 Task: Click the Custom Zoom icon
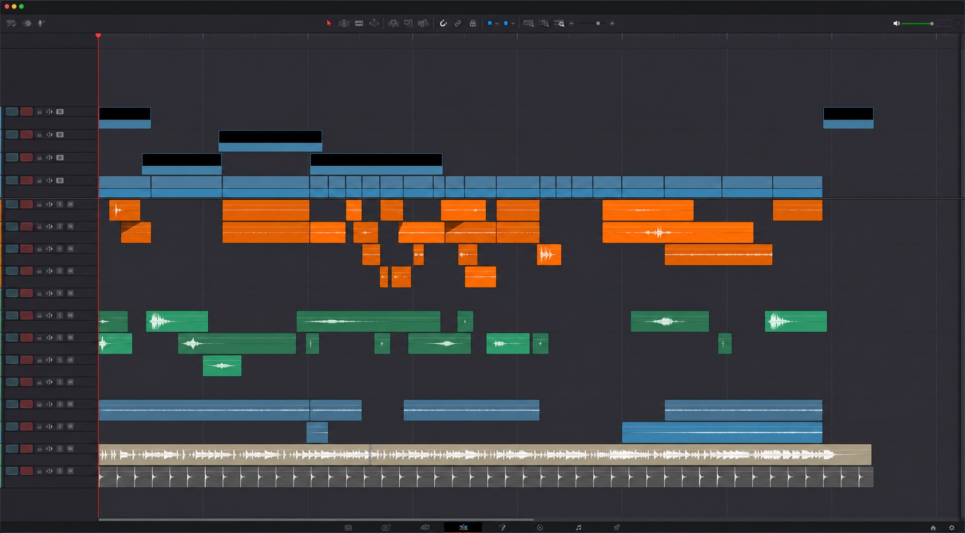point(559,23)
